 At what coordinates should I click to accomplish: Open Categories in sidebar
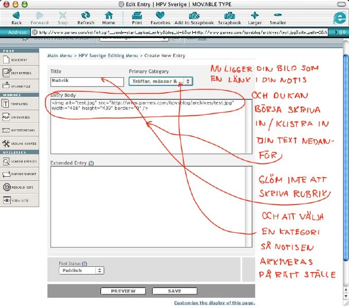(20, 117)
